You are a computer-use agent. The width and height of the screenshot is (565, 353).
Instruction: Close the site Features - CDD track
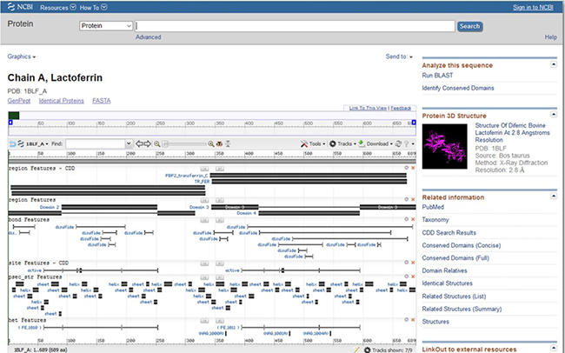coord(413,263)
